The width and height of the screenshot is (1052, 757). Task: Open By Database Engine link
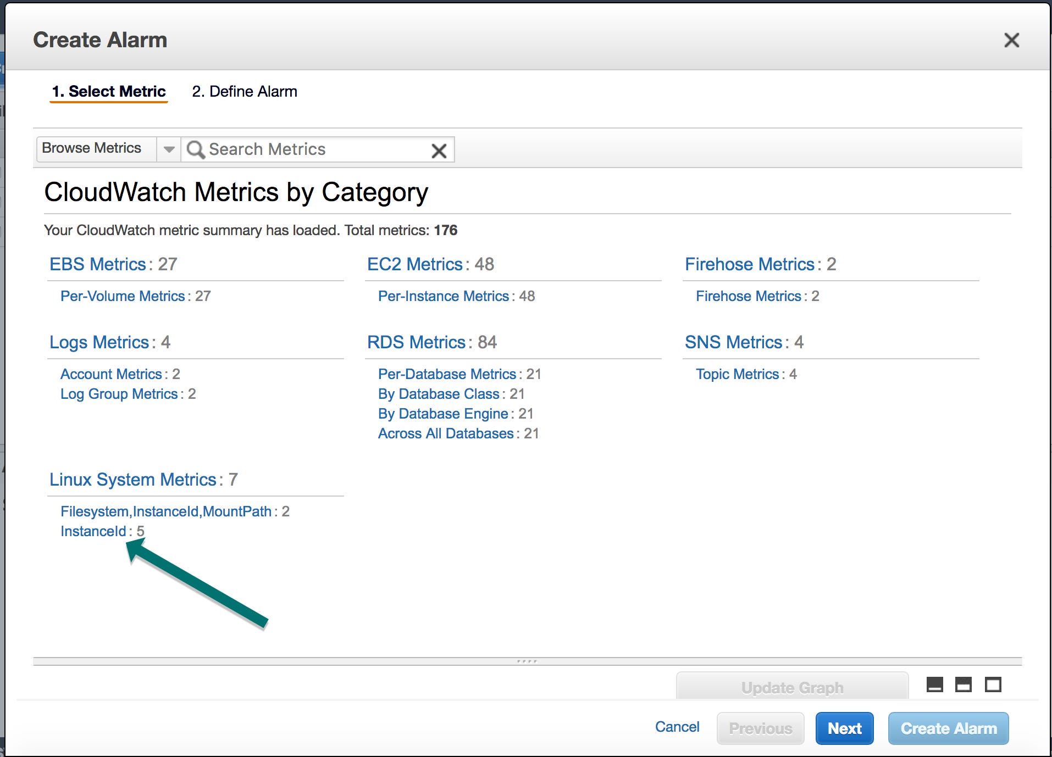click(x=443, y=414)
